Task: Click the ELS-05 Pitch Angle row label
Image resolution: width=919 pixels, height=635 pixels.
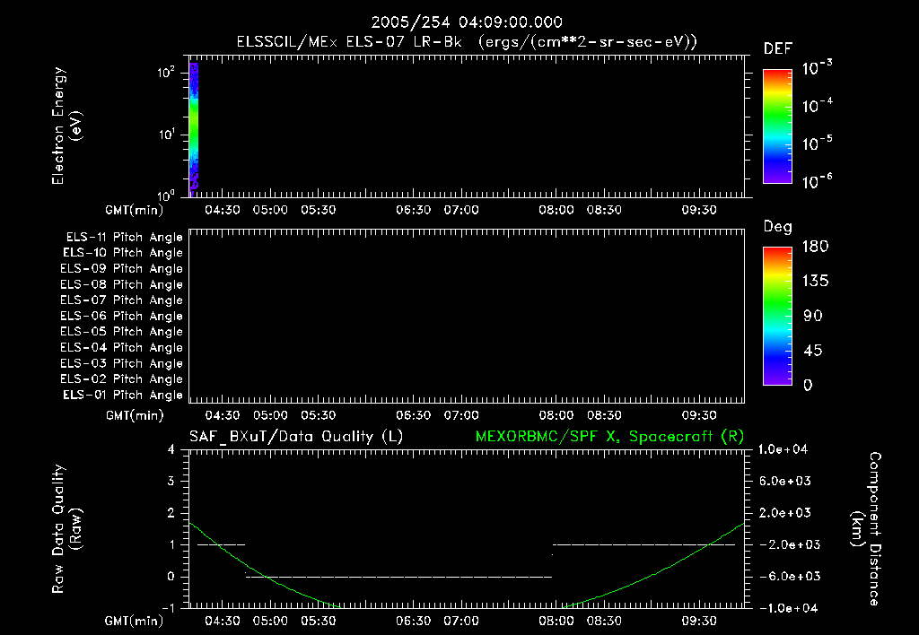Action: coord(121,332)
